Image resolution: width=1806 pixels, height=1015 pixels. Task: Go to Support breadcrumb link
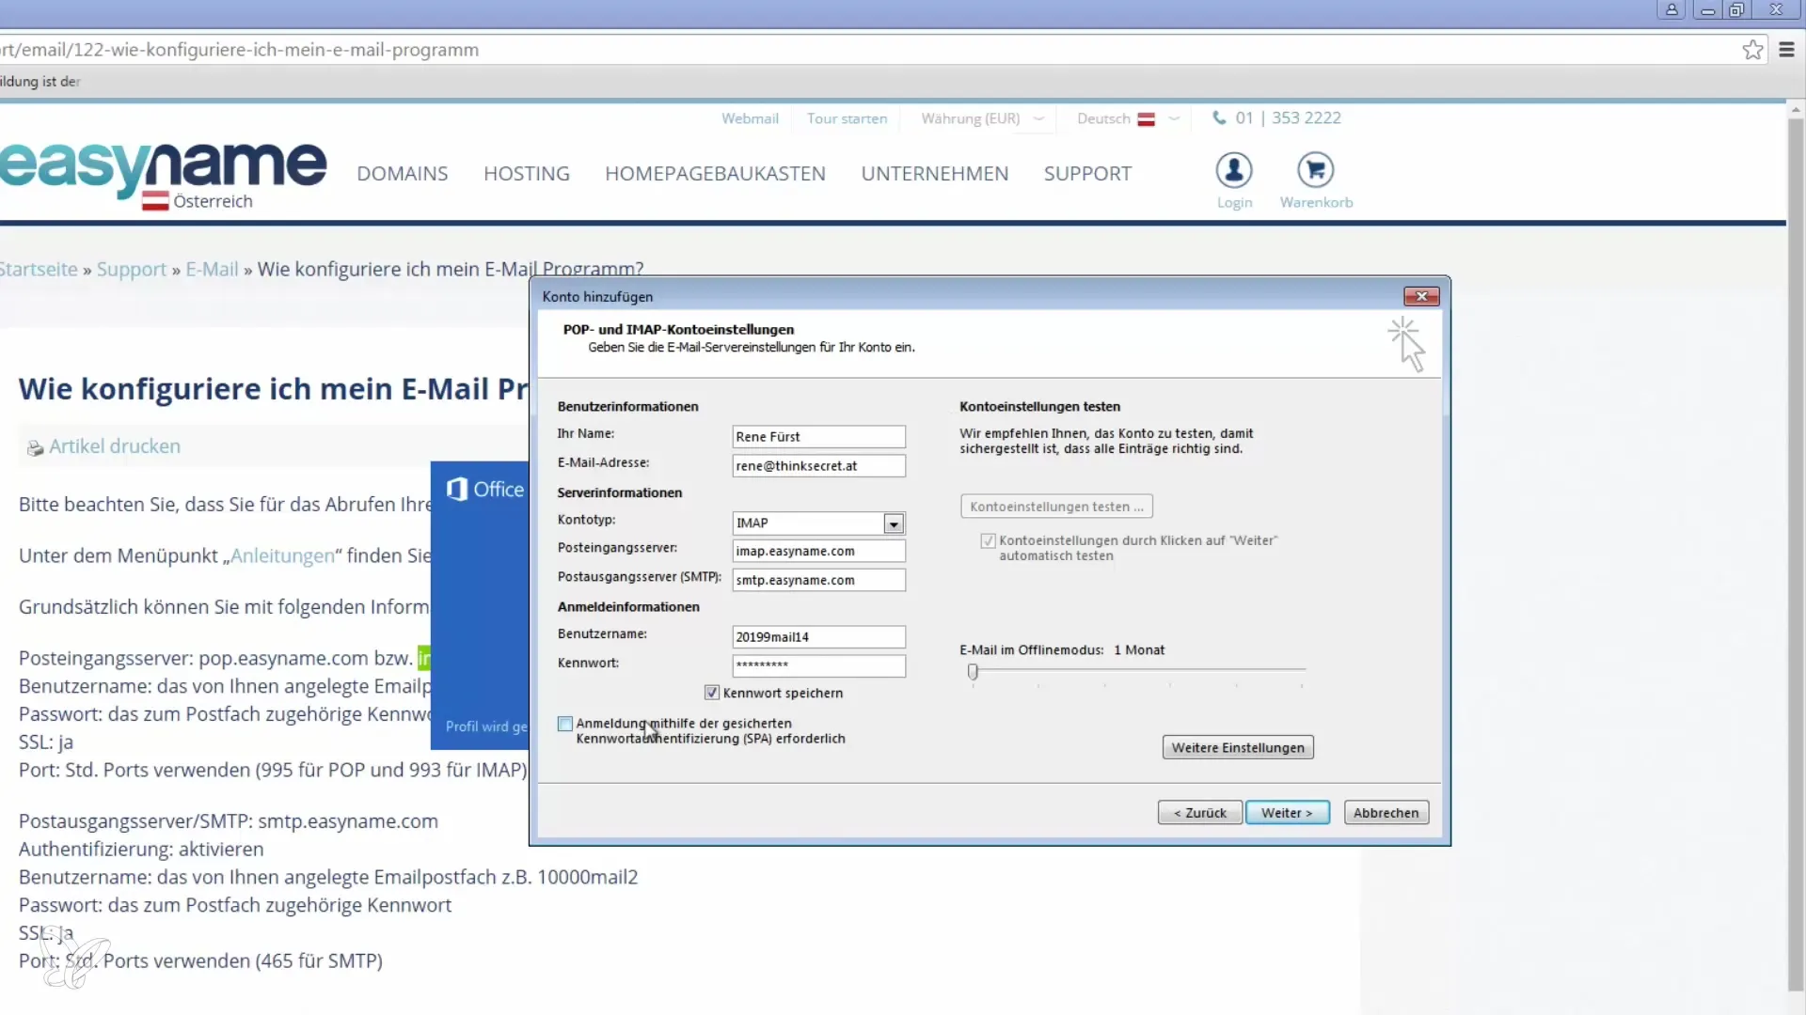tap(131, 270)
